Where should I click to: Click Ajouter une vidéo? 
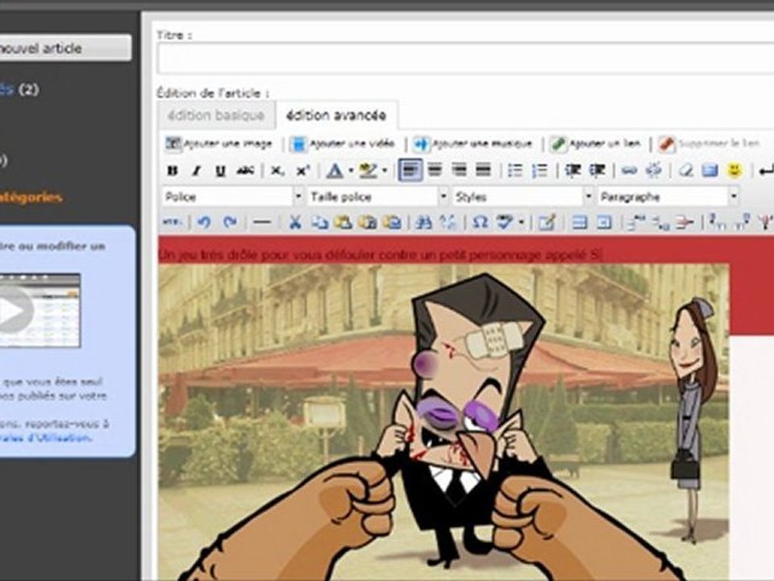pyautogui.click(x=343, y=144)
